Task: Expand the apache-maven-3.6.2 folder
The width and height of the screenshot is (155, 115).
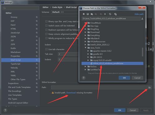Action: [88, 51]
